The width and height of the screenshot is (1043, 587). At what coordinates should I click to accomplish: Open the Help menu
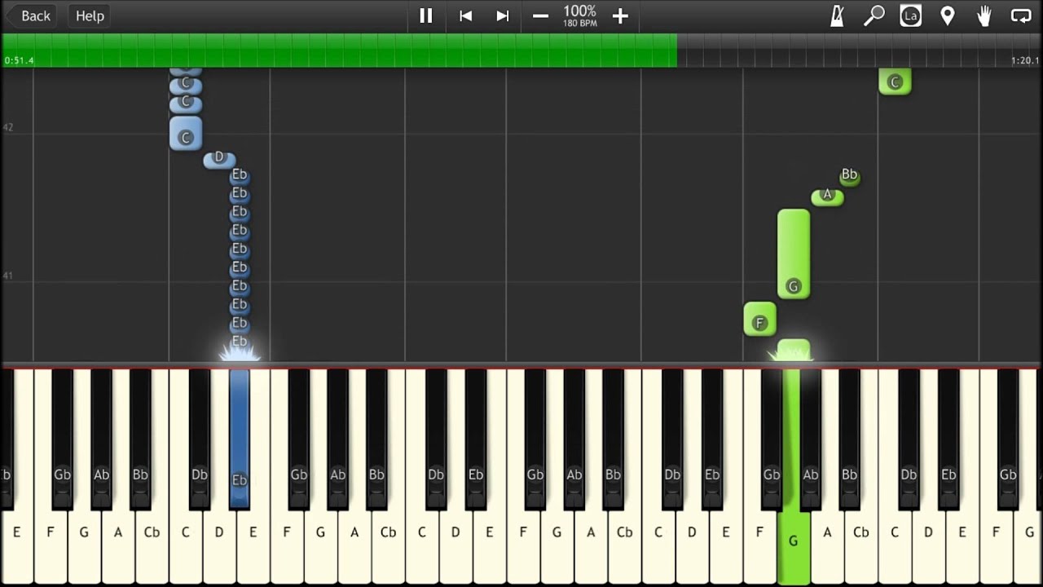point(90,15)
